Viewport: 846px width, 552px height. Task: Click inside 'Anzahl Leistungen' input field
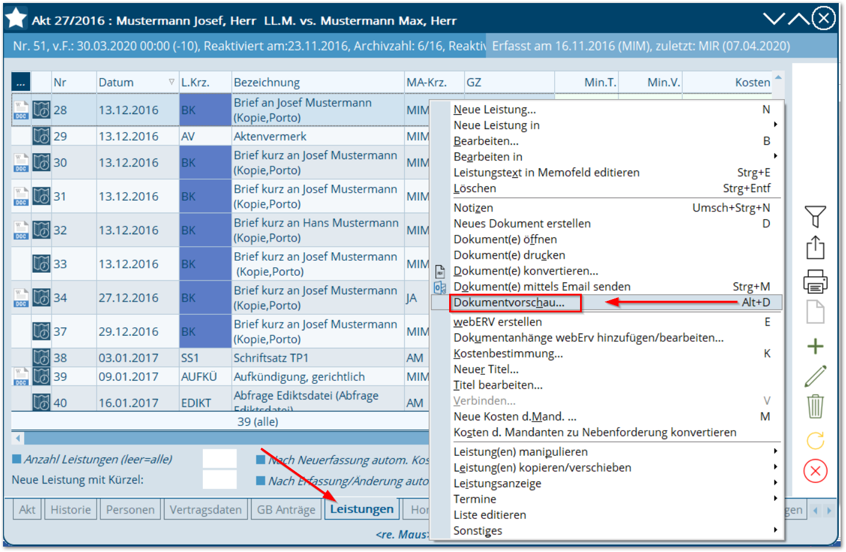pyautogui.click(x=220, y=458)
